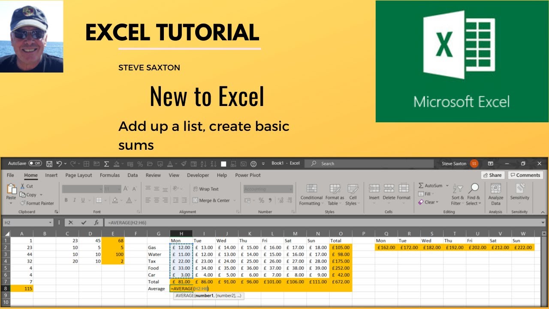
Task: Click the camera icon in Quick Access toolbar
Action: [243, 164]
